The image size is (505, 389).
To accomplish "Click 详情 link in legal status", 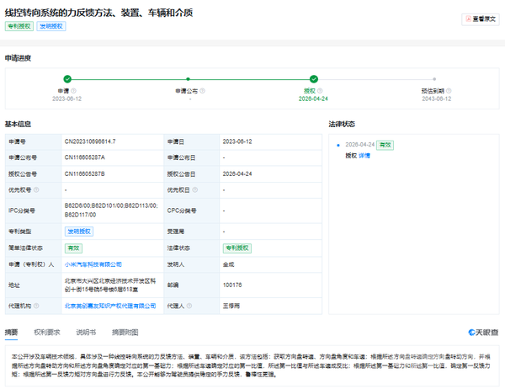I will click(x=364, y=156).
